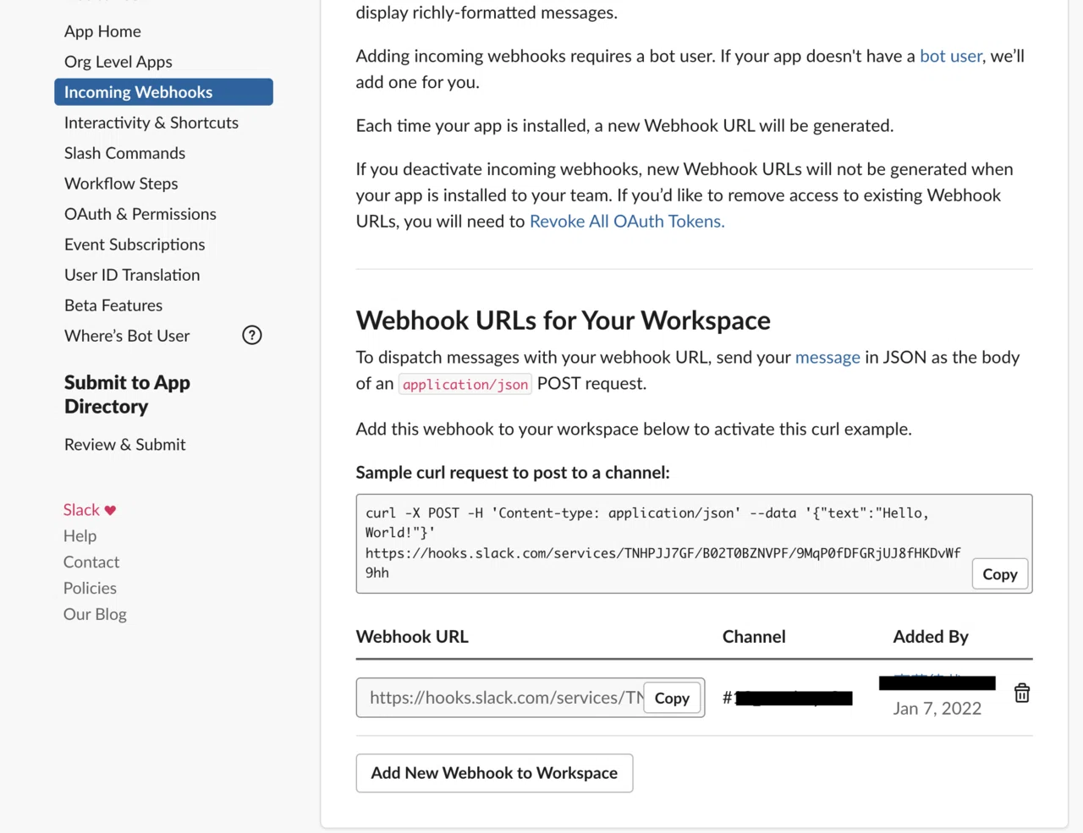Open App Home settings page
Image resolution: width=1083 pixels, height=833 pixels.
tap(102, 31)
